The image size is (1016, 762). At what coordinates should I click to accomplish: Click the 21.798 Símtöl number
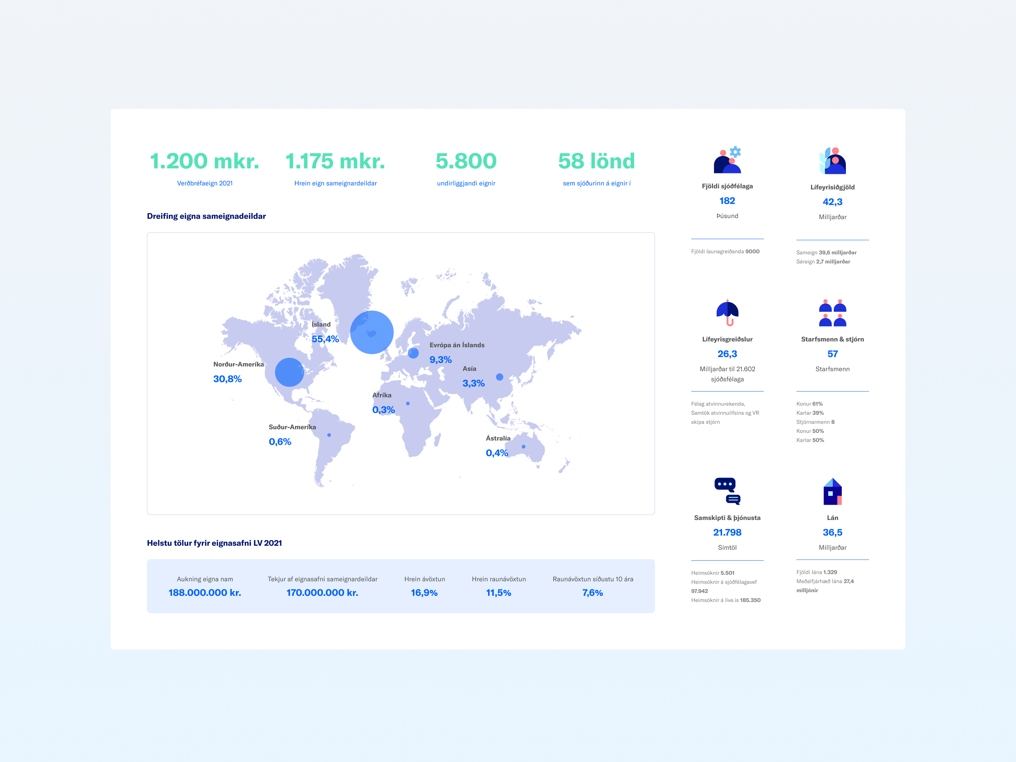pyautogui.click(x=727, y=532)
